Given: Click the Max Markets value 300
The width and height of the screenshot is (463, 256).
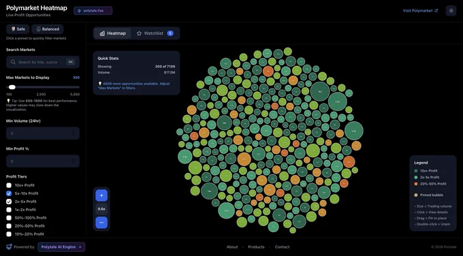Looking at the screenshot, I should coord(76,78).
